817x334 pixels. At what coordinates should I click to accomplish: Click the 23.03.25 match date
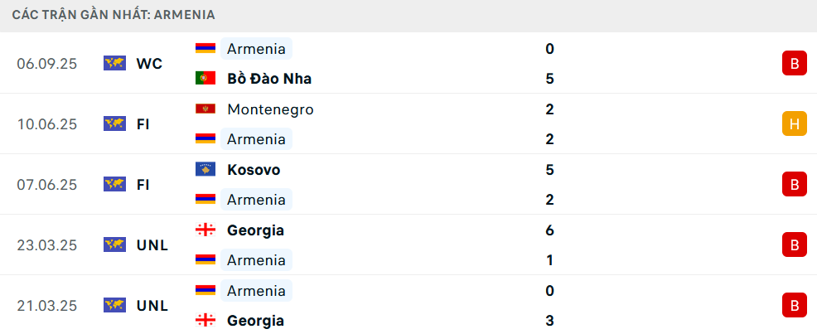pos(46,245)
